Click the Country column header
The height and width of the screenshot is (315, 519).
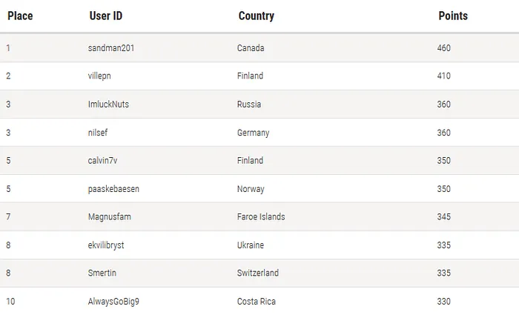point(256,16)
